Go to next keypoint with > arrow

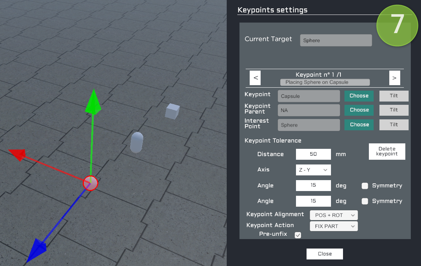click(x=394, y=78)
